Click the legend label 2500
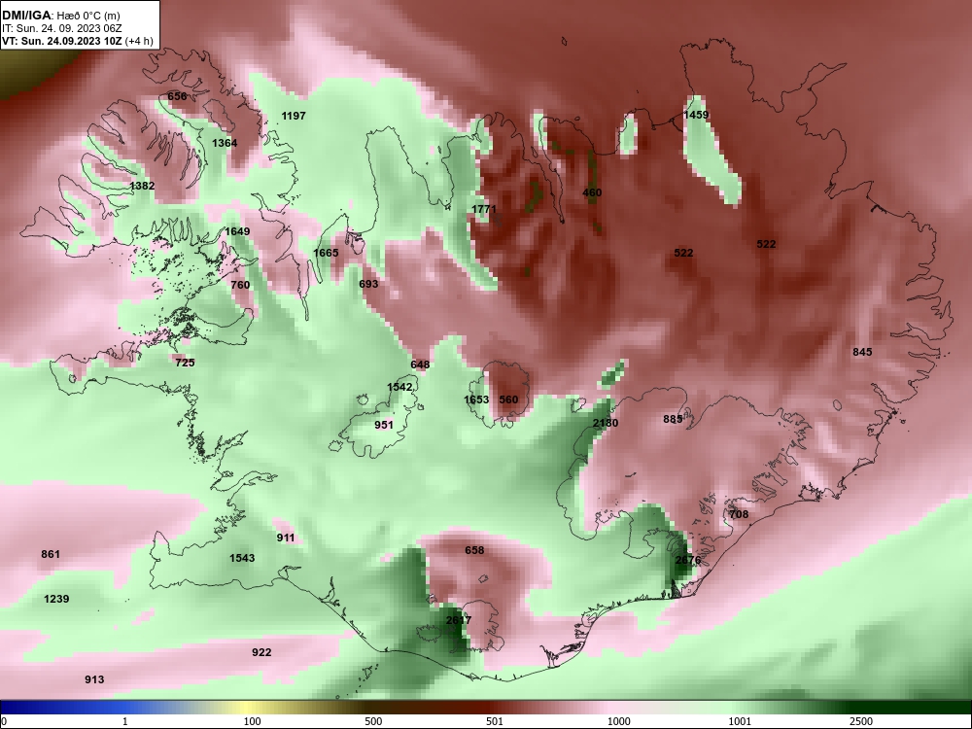The width and height of the screenshot is (972, 729). tap(861, 721)
